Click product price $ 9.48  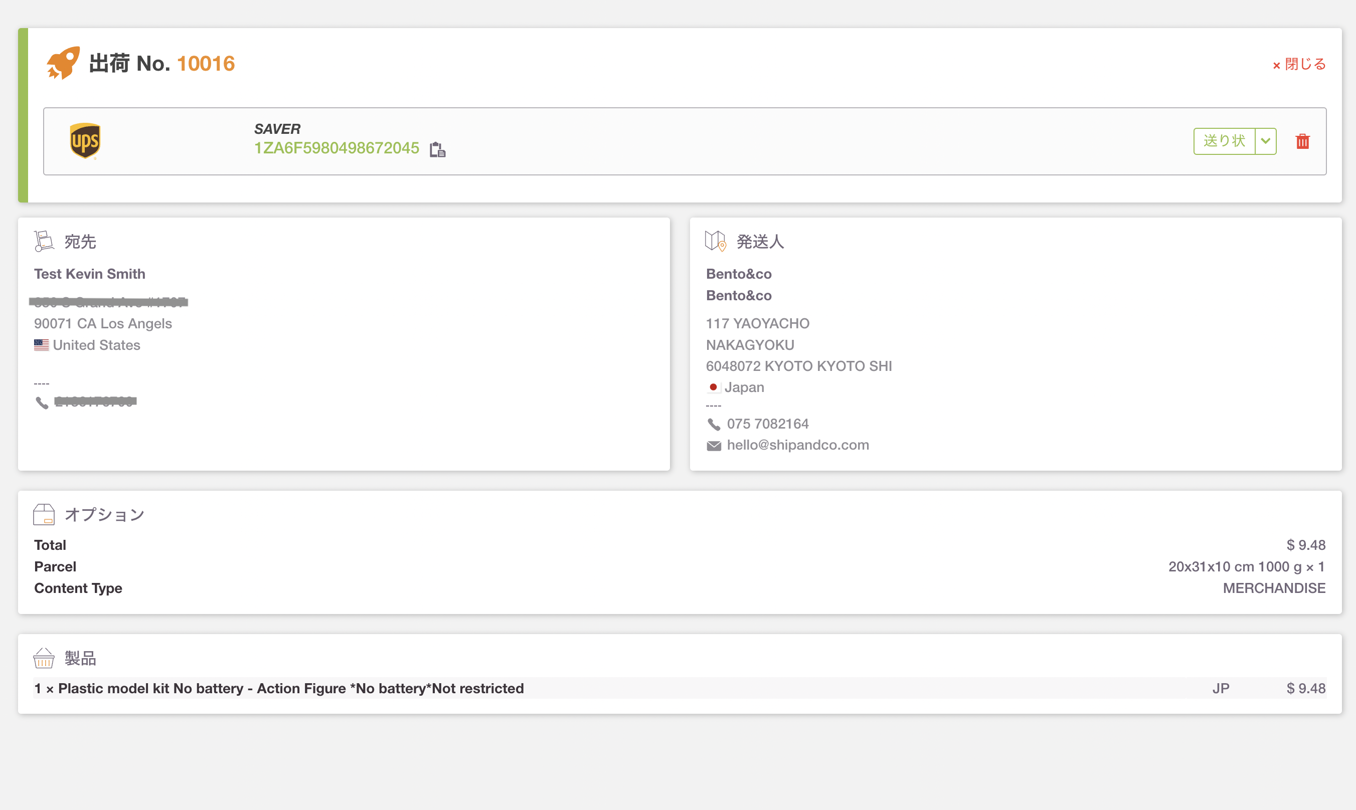tap(1305, 688)
